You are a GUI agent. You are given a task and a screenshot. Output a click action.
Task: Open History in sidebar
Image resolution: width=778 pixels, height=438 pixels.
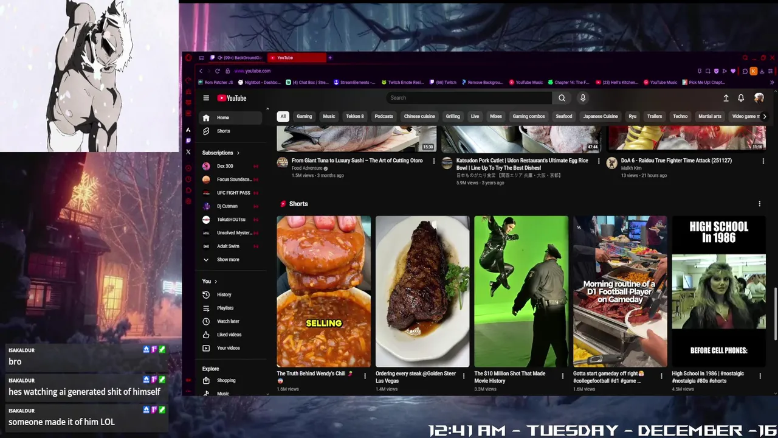click(x=231, y=294)
